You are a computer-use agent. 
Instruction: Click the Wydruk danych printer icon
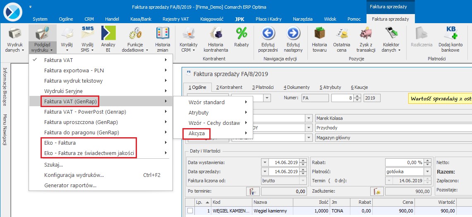(14, 34)
